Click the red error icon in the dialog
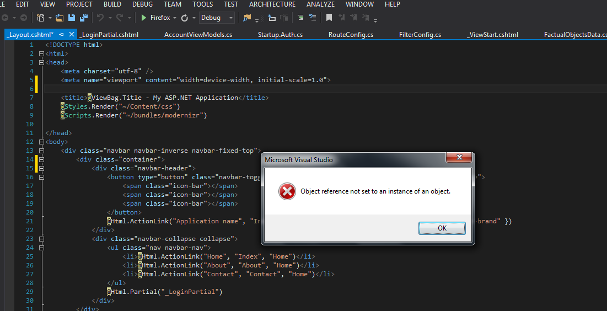Image resolution: width=607 pixels, height=311 pixels. pos(287,191)
